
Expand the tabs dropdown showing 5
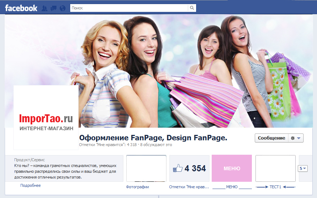(x=303, y=168)
